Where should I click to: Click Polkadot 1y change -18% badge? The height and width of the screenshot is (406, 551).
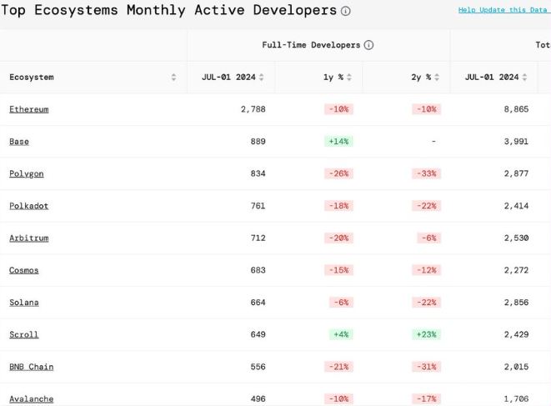pos(338,206)
